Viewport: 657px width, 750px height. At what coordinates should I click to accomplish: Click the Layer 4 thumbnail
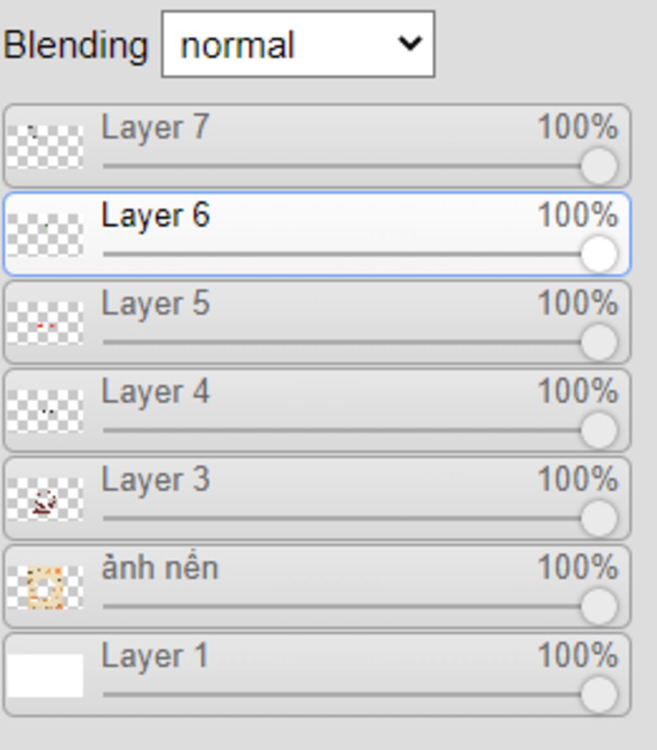(x=45, y=411)
